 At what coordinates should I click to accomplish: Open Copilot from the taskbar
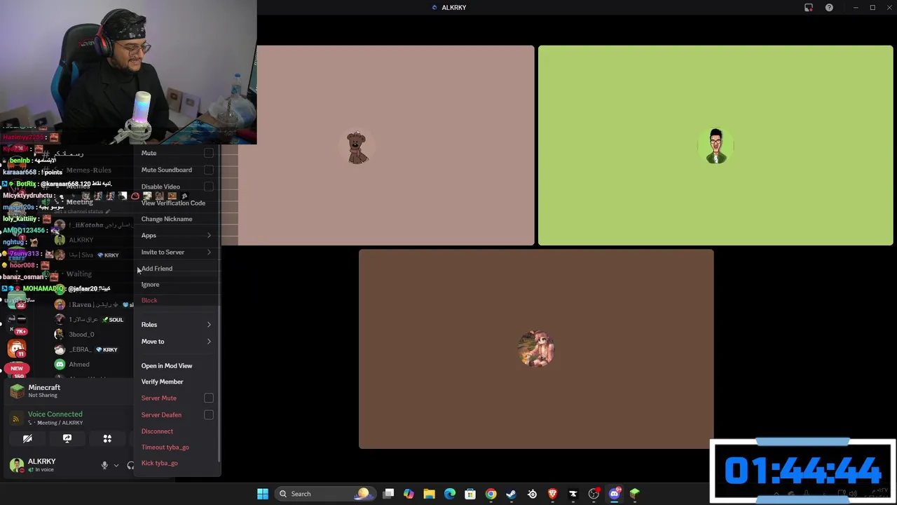click(409, 494)
